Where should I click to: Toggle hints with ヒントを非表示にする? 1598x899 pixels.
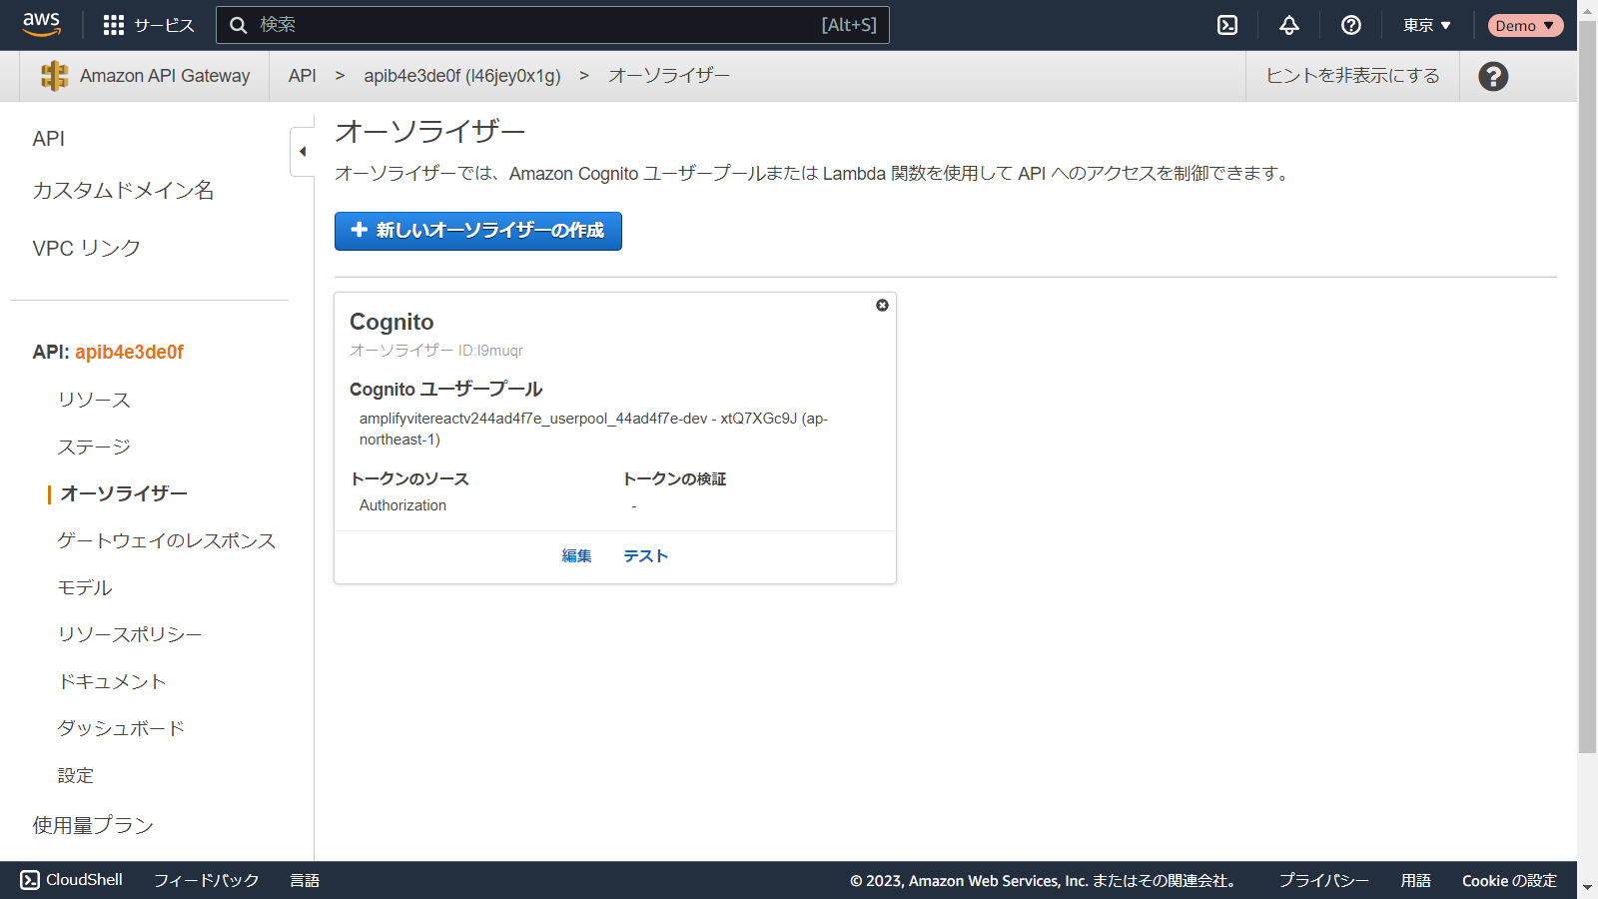[x=1352, y=75]
